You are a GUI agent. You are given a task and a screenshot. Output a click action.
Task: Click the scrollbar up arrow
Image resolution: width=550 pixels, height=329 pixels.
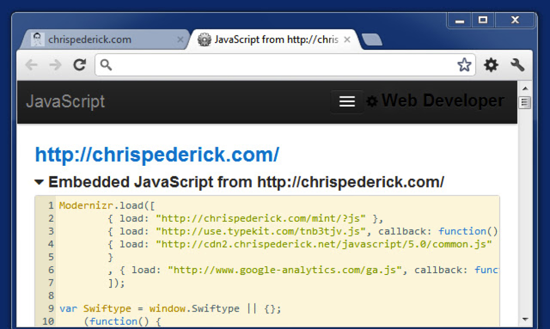525,88
